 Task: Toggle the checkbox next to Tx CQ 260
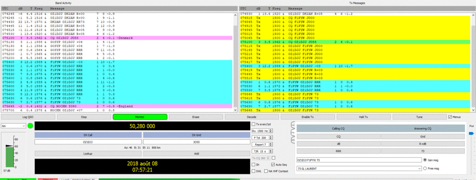tap(273, 158)
